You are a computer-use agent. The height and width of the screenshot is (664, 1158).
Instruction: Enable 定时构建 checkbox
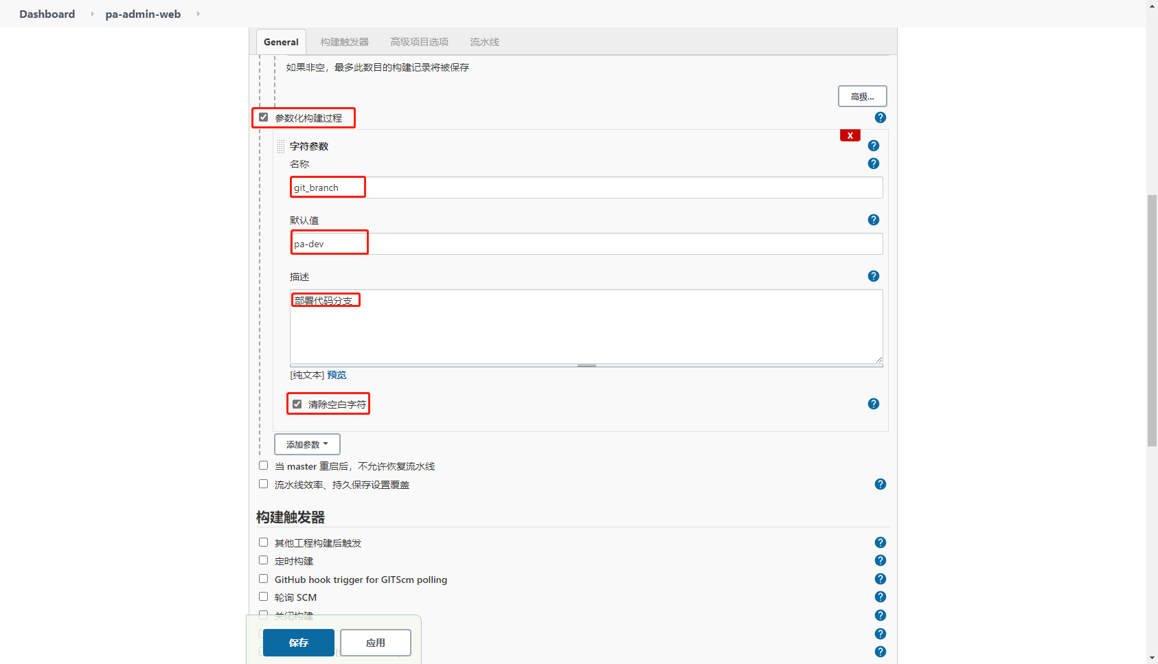(263, 560)
